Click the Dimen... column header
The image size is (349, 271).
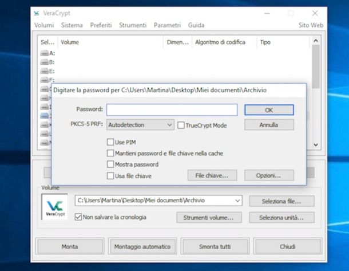[x=177, y=42]
